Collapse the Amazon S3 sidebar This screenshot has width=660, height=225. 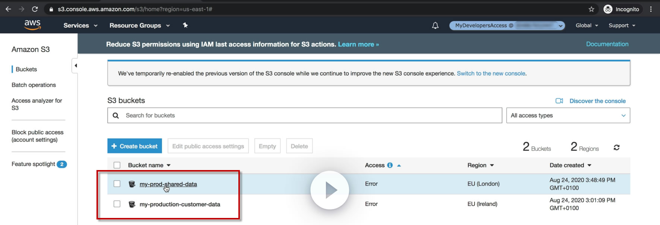tap(75, 66)
